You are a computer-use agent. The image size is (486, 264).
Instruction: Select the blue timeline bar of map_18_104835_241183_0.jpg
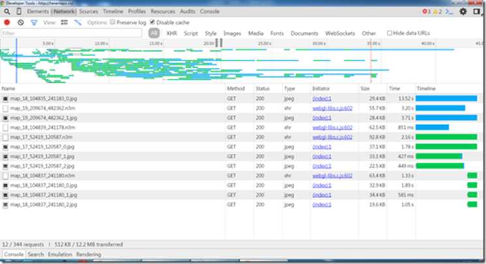(446, 98)
